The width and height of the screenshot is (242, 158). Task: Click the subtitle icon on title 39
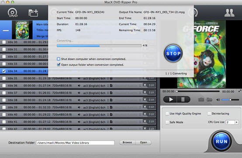point(111,107)
